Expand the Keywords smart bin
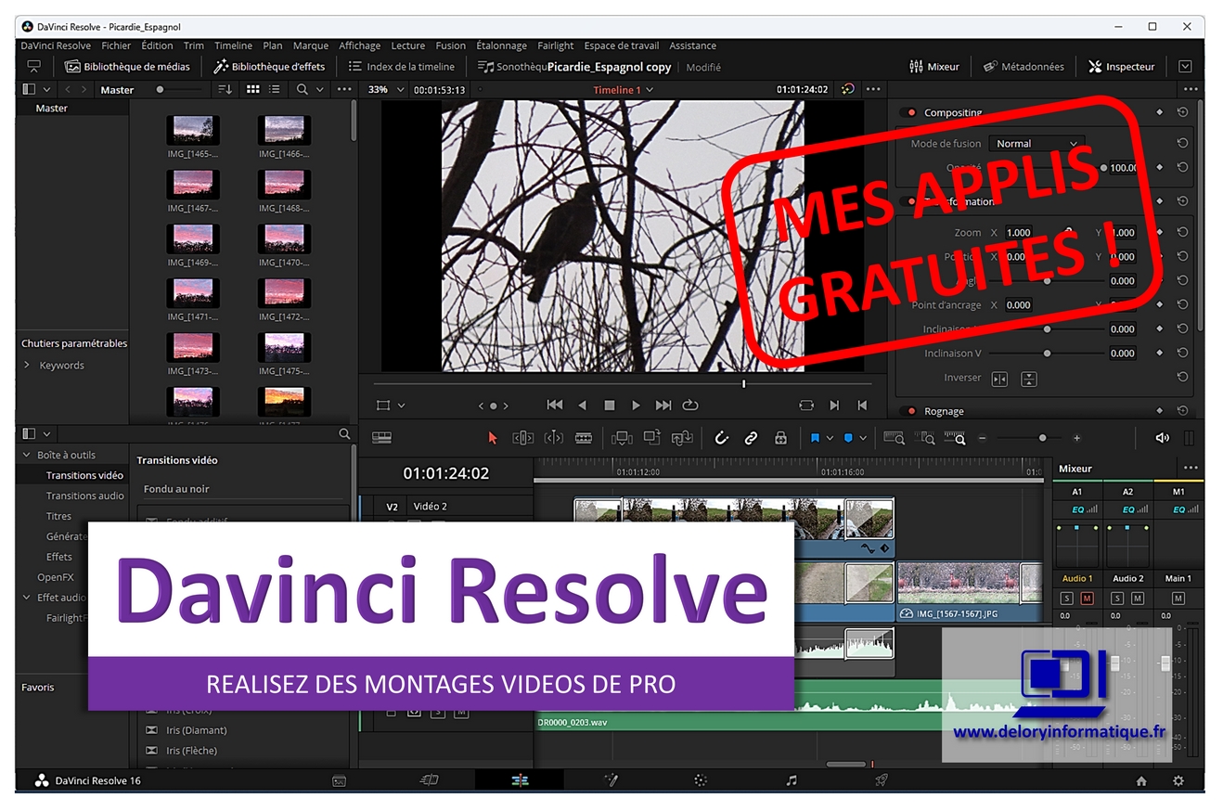The height and width of the screenshot is (811, 1223). 27,366
